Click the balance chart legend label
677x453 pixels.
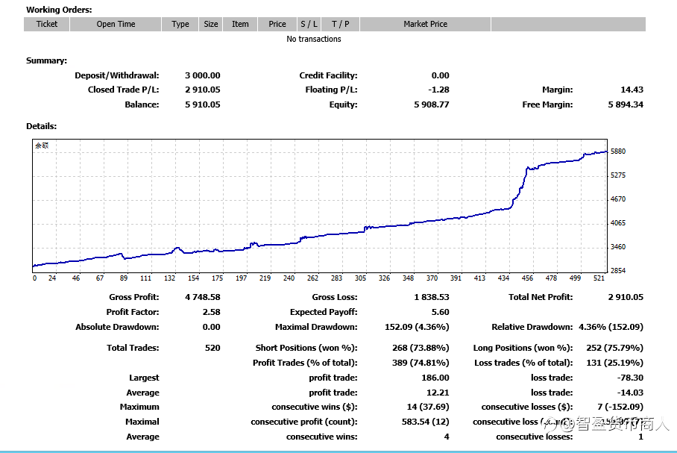(42, 146)
